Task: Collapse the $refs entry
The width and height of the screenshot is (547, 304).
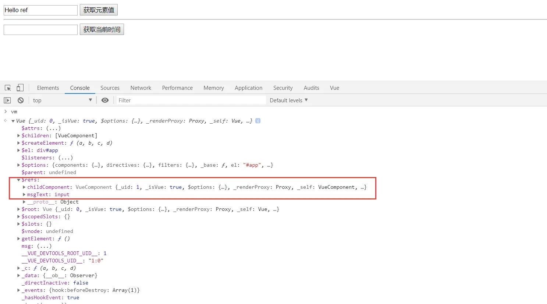Action: coord(19,180)
